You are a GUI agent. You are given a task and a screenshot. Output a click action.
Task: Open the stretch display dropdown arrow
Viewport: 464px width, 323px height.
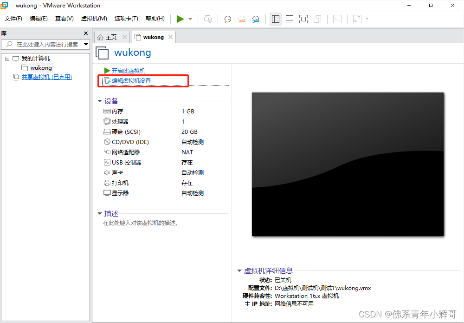pos(367,19)
